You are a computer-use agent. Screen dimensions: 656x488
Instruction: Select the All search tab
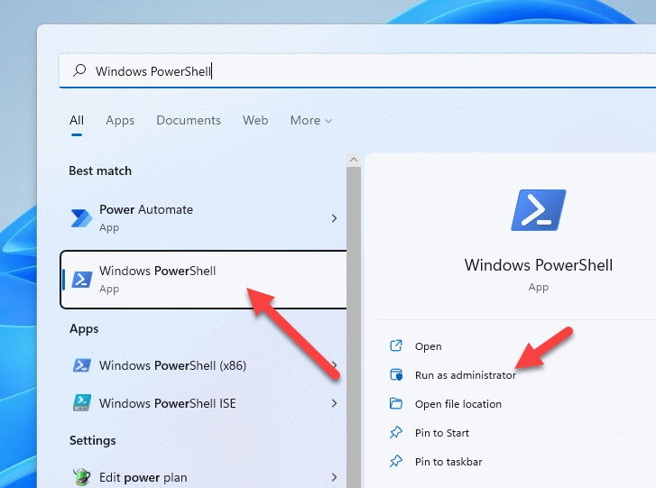(77, 121)
